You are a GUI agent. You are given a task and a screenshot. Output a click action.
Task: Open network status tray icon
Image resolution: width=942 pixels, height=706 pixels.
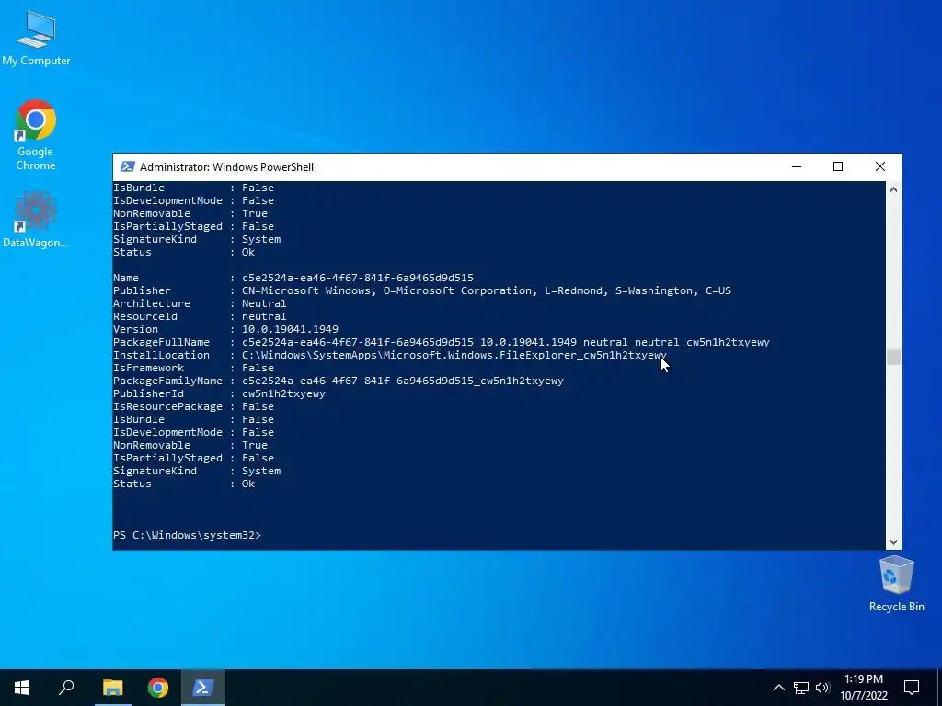(x=801, y=688)
